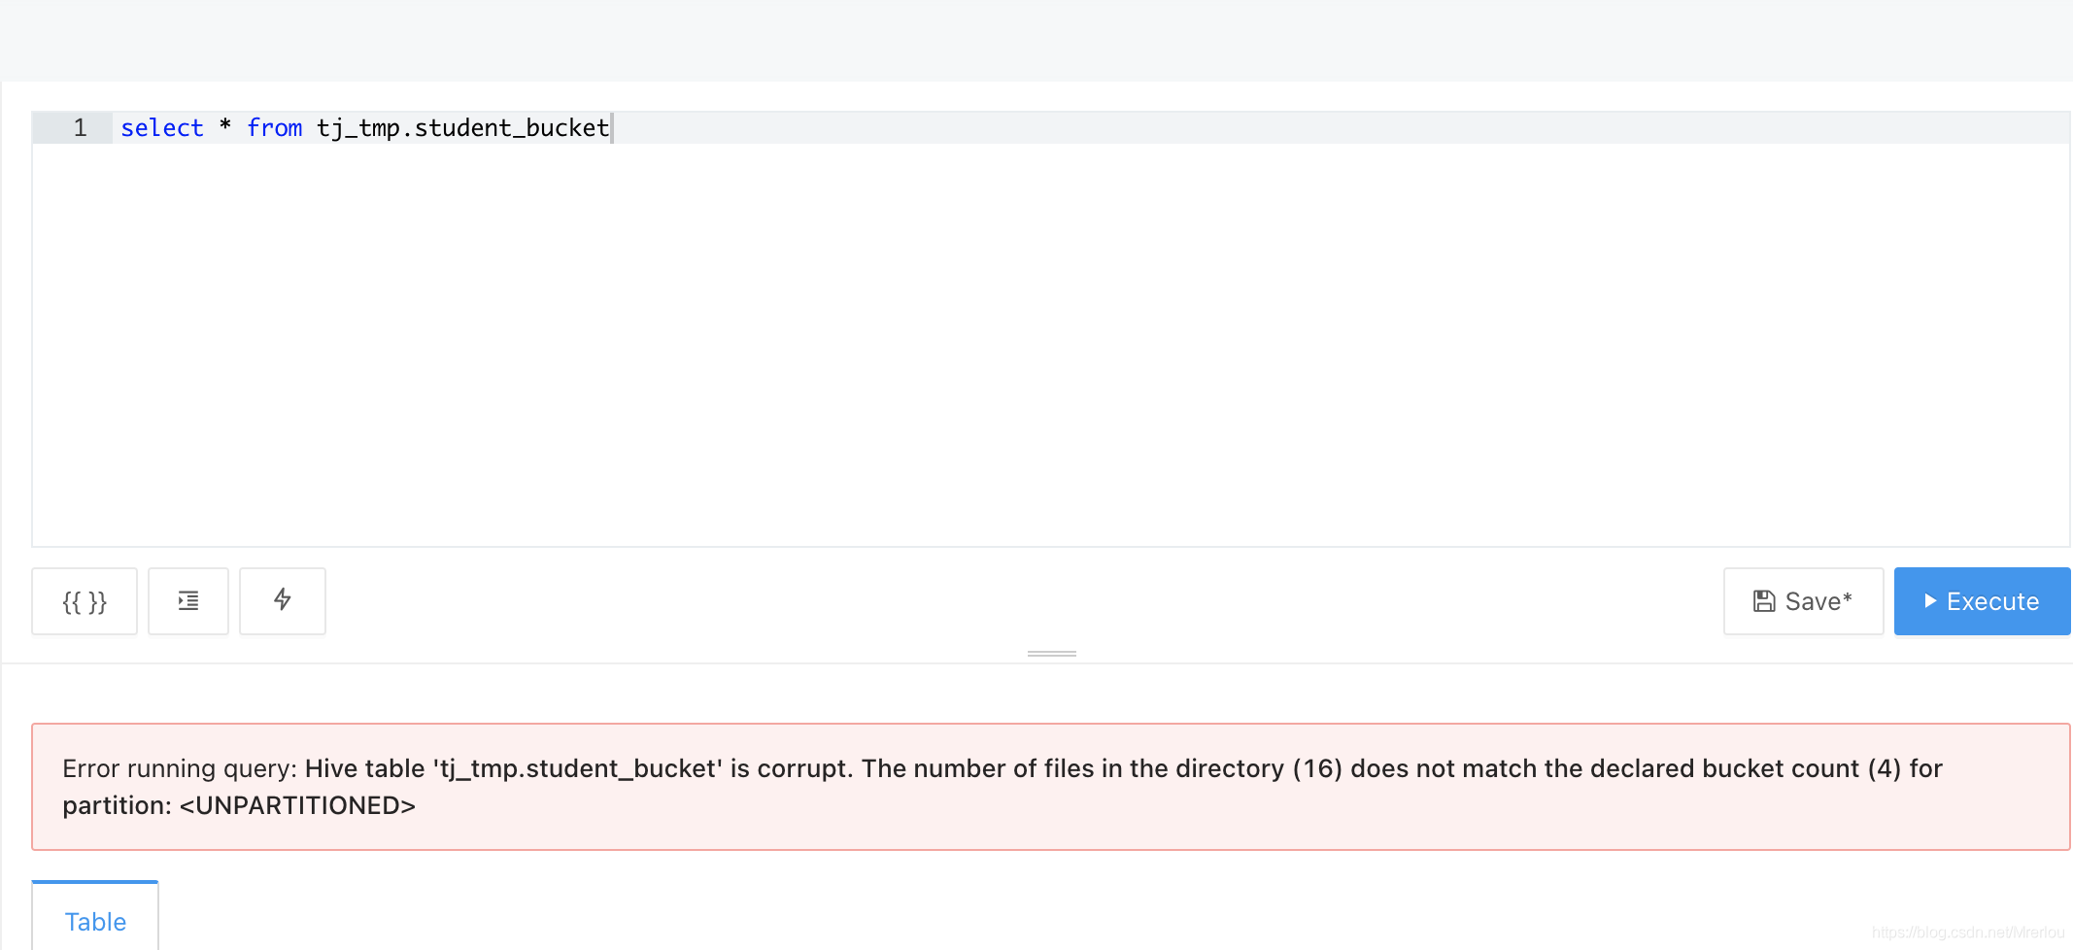Click line number 1 in the gutter
The image size is (2073, 950).
80,128
